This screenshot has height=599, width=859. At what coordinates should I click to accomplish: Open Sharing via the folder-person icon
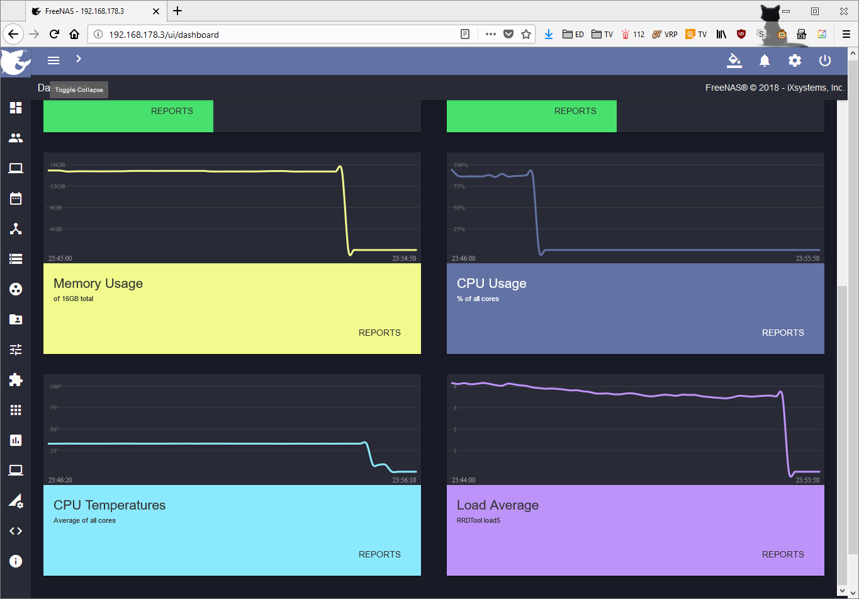tap(16, 319)
